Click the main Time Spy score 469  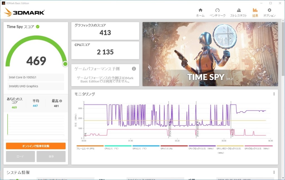(x=36, y=61)
